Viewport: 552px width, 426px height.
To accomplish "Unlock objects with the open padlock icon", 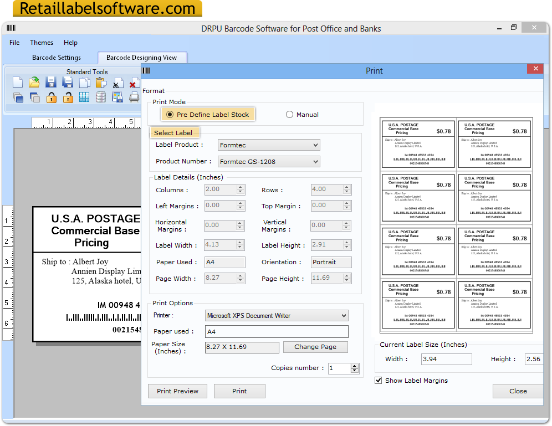I will [68, 97].
